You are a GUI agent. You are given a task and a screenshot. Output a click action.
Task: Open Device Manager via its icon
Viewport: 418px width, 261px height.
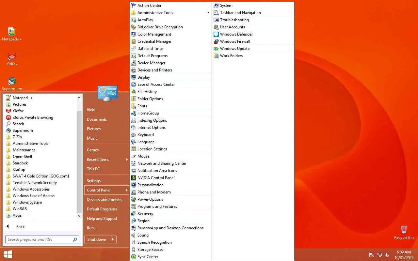click(x=134, y=63)
